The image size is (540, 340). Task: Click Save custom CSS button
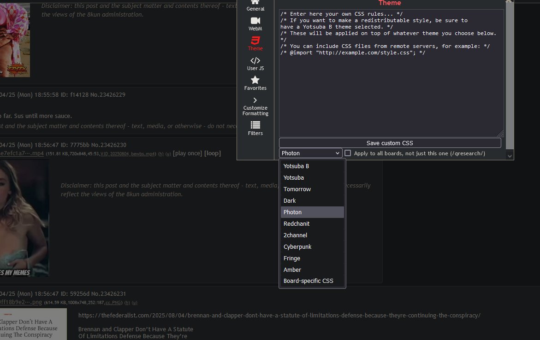[x=390, y=143]
